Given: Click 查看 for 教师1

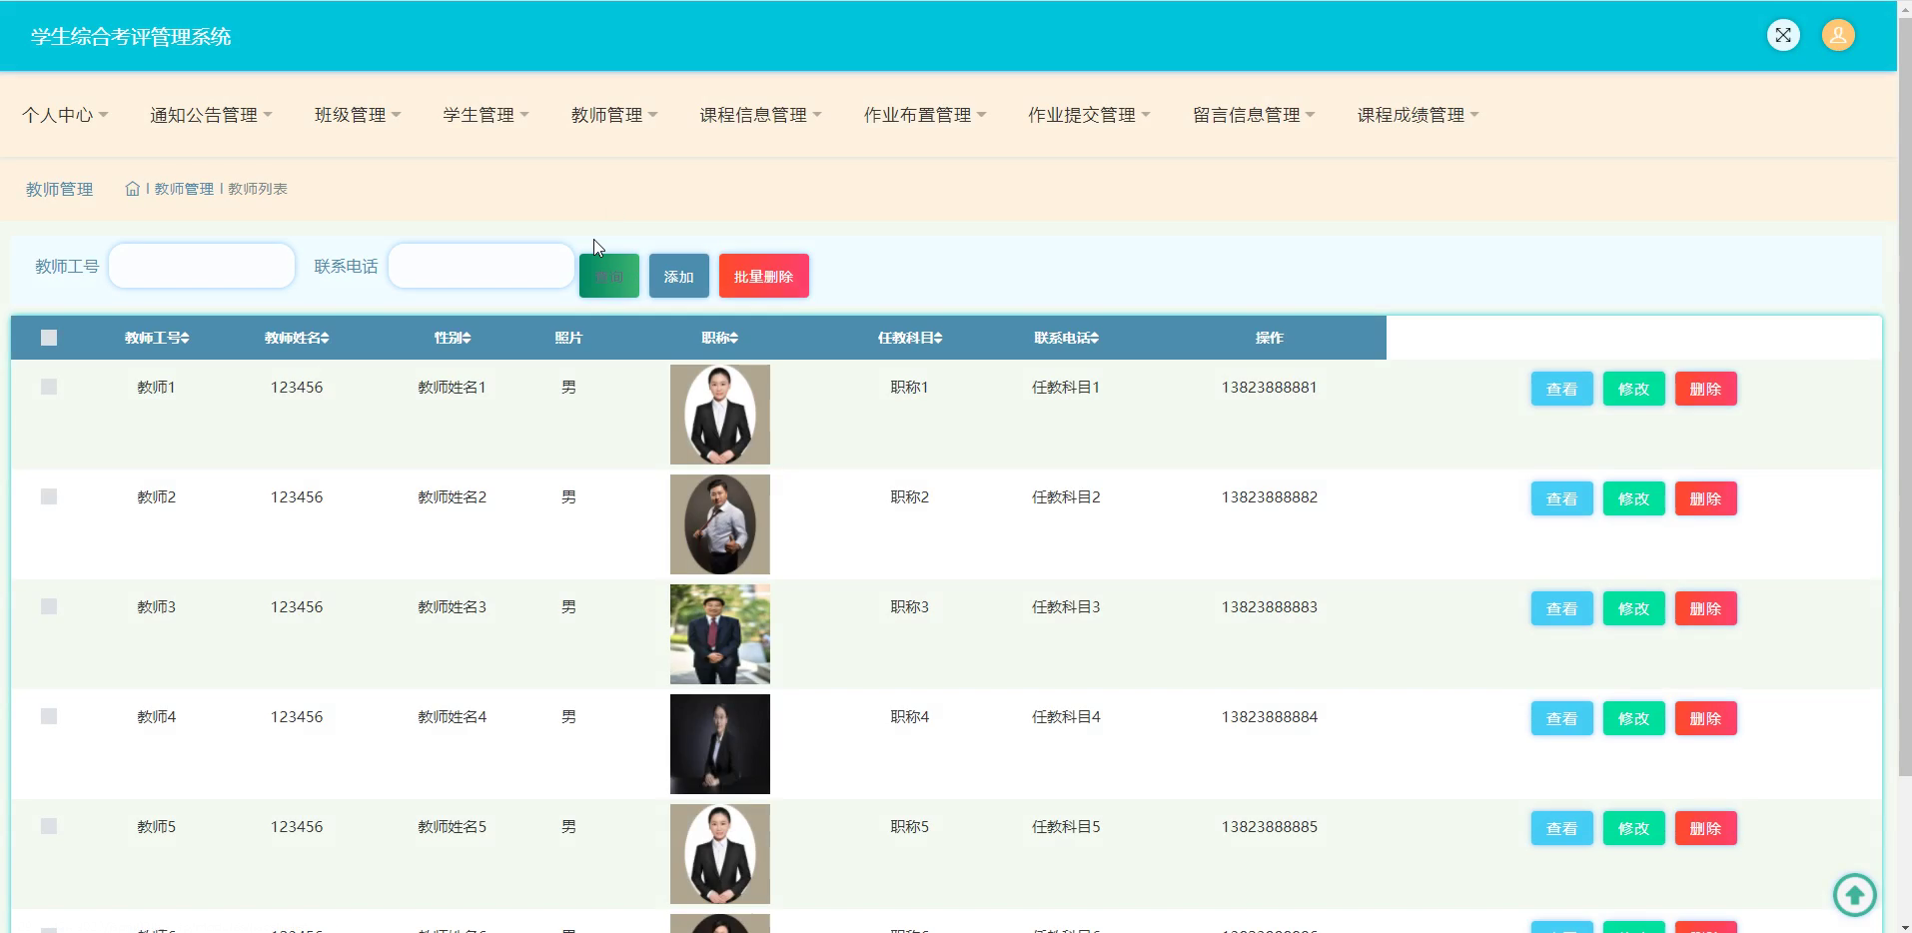Looking at the screenshot, I should click(x=1562, y=389).
